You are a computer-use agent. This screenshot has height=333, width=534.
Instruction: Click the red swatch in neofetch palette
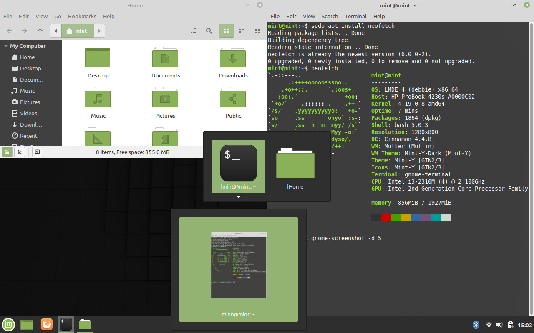pyautogui.click(x=386, y=216)
